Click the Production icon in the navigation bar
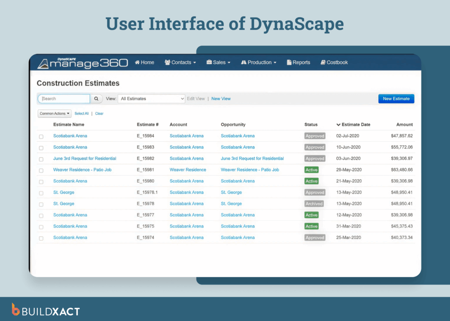The height and width of the screenshot is (321, 450). pyautogui.click(x=243, y=62)
